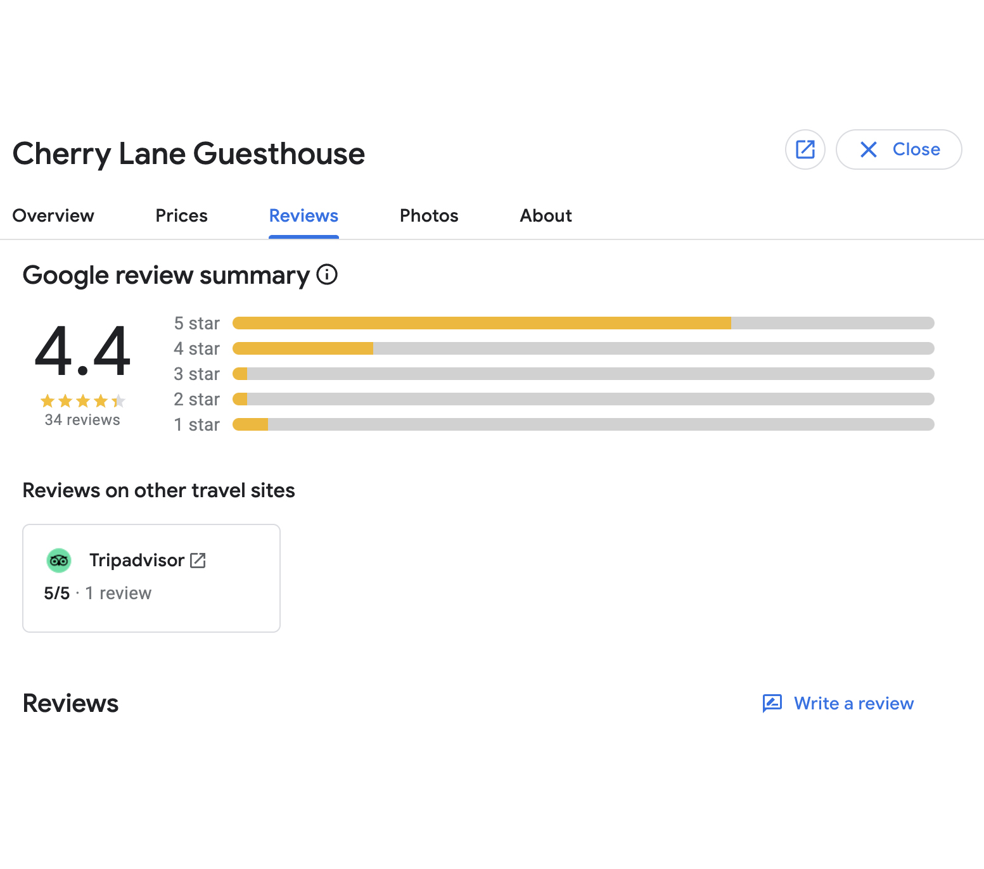Go to the About tab
984x869 pixels.
pos(546,216)
